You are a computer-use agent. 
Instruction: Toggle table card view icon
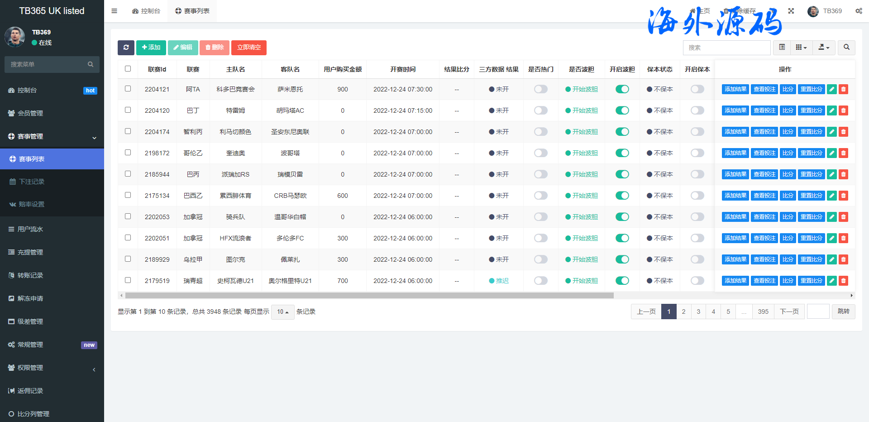(782, 48)
